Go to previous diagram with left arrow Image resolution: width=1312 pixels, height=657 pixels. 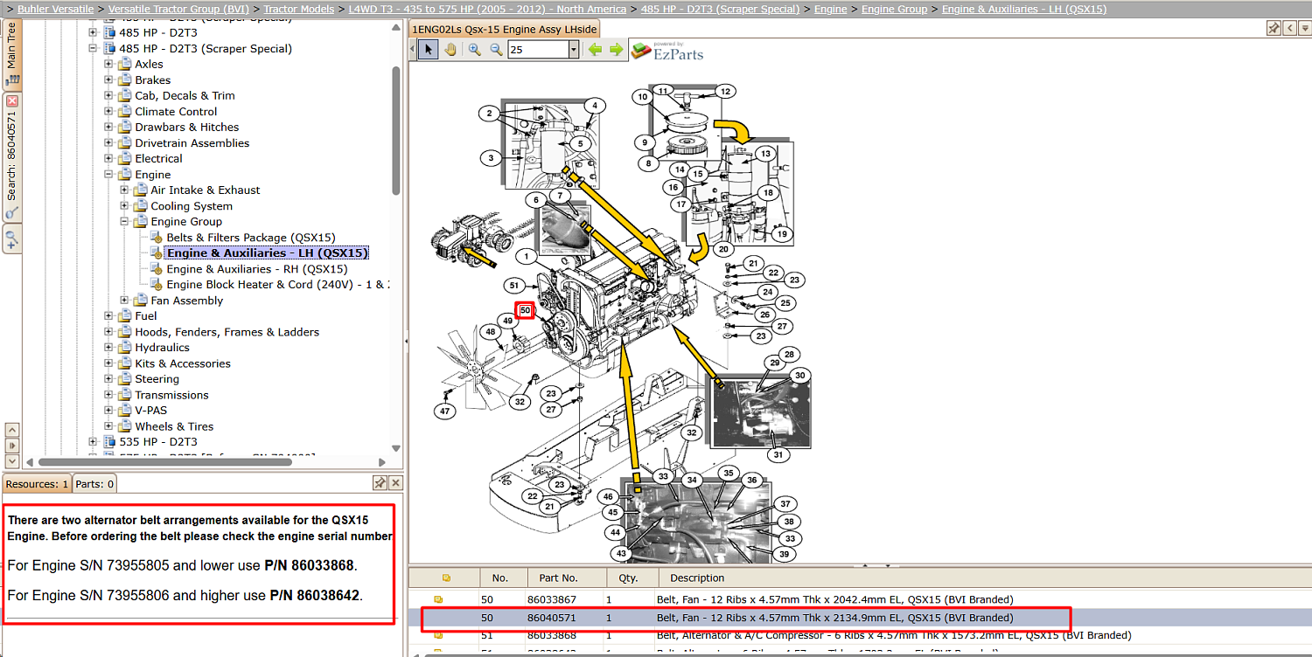coord(596,50)
